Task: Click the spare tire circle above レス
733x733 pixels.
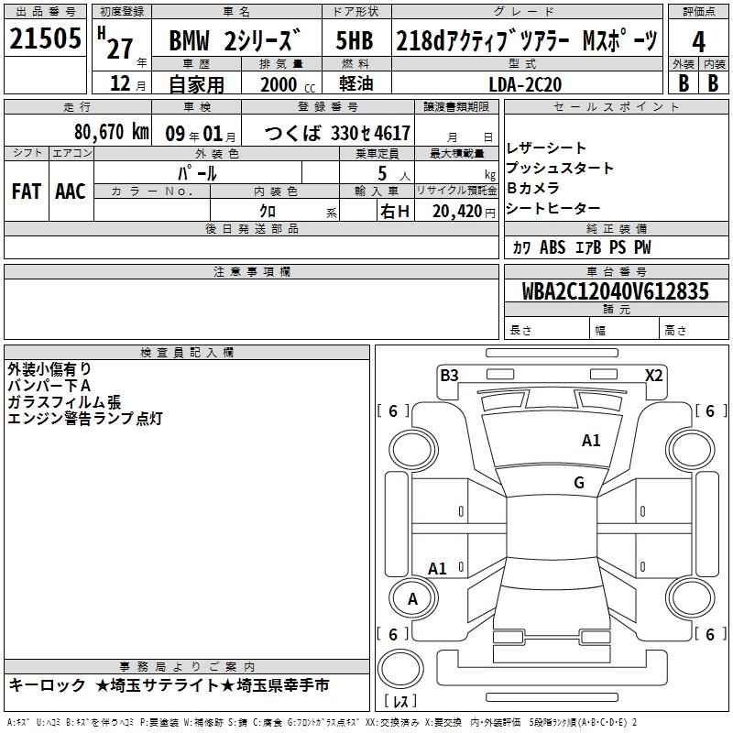Action: click(400, 669)
